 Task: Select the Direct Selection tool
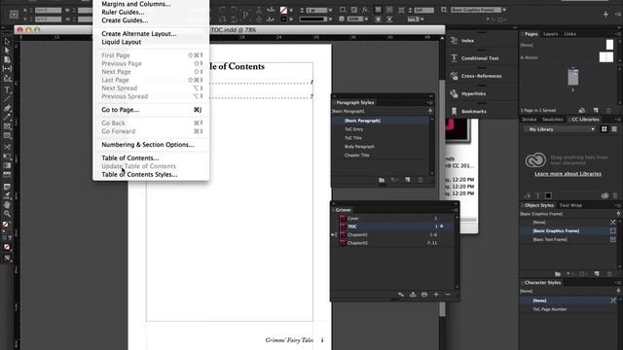click(7, 51)
